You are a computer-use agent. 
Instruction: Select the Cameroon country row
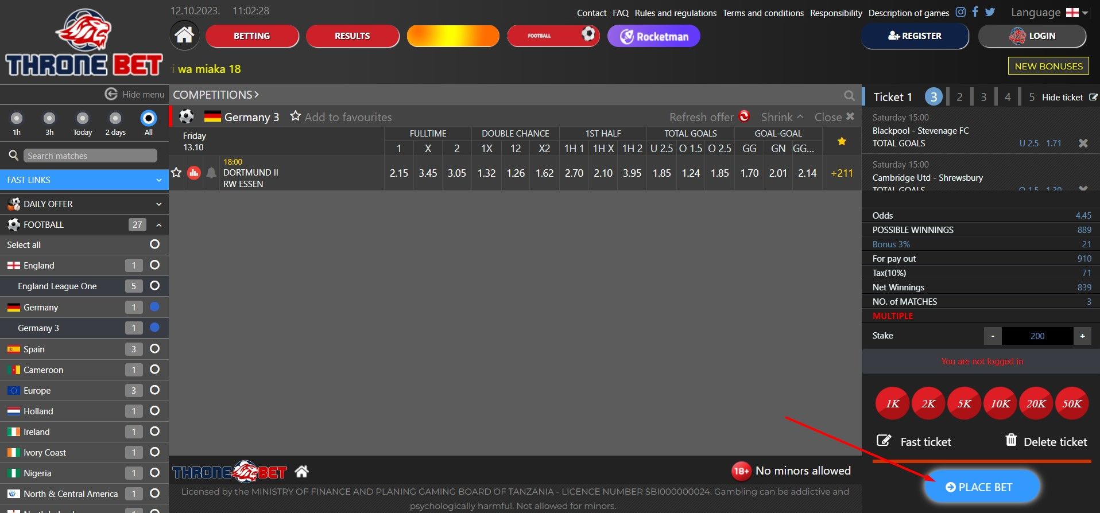[x=84, y=370]
